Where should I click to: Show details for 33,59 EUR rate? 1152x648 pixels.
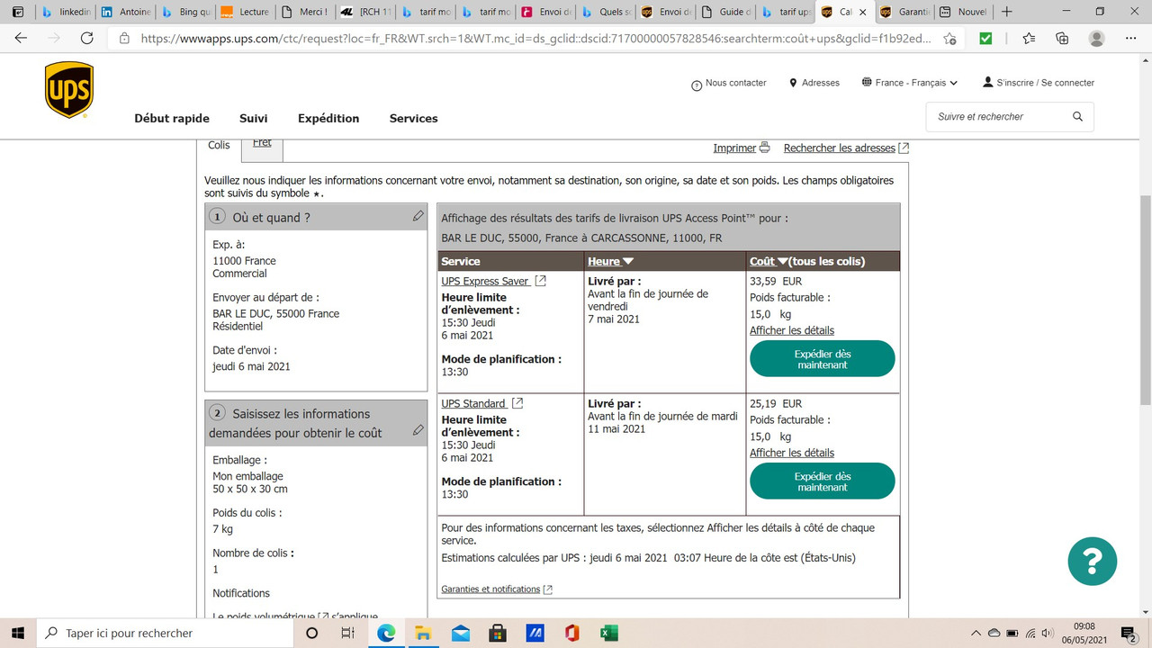[792, 330]
